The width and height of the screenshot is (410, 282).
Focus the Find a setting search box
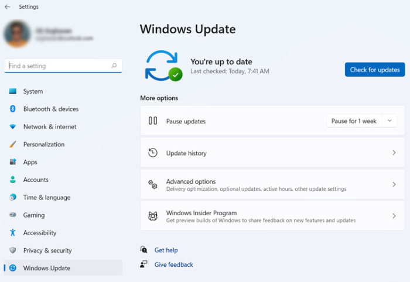[x=63, y=66]
